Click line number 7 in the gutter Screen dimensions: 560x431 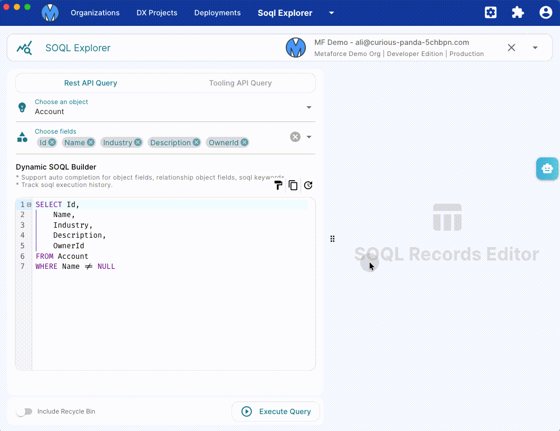click(x=23, y=266)
